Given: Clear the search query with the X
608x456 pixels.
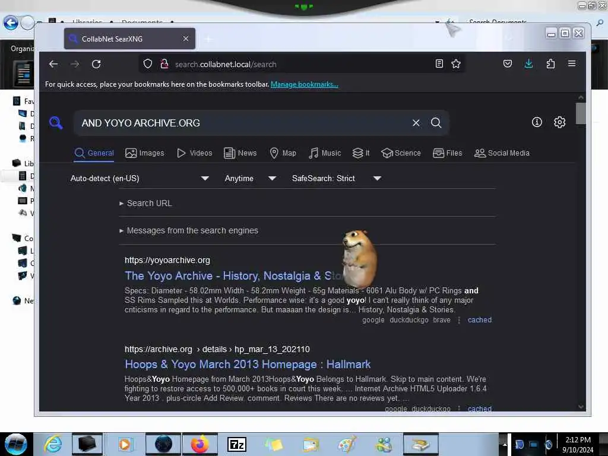Looking at the screenshot, I should coord(416,123).
